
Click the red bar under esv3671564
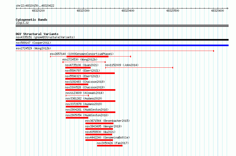pos(99,123)
